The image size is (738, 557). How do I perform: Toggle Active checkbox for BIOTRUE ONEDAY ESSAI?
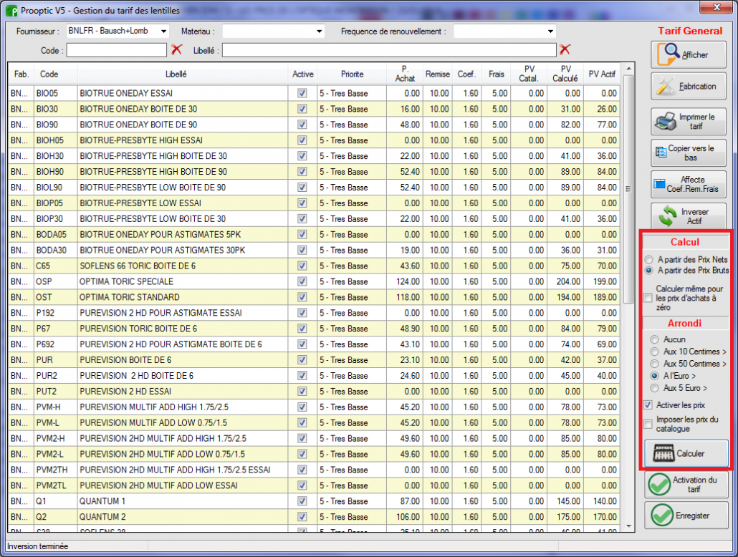tap(302, 93)
